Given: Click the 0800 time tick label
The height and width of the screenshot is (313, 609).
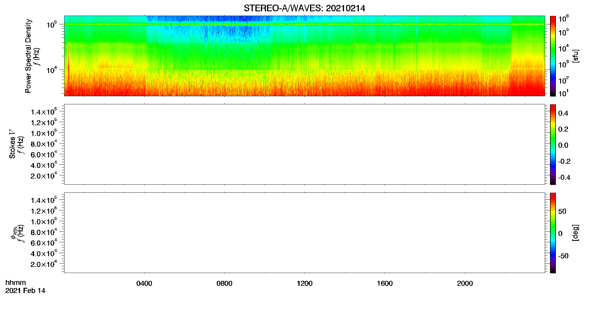Looking at the screenshot, I should pyautogui.click(x=224, y=283).
